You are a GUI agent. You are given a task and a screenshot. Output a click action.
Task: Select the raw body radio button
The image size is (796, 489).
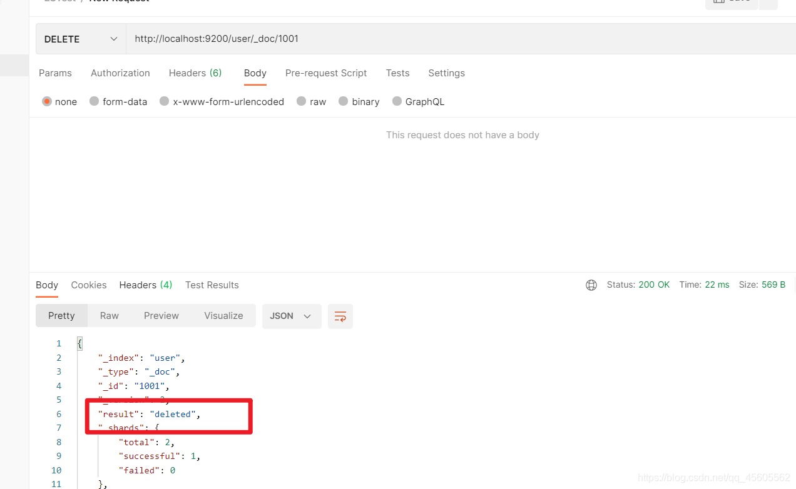tap(302, 101)
